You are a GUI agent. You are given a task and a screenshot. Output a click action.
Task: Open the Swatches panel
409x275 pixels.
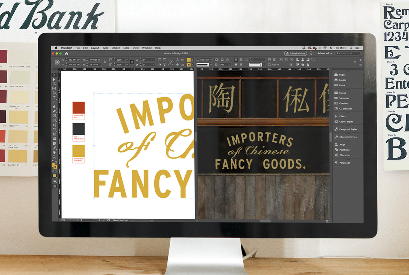pyautogui.click(x=344, y=98)
